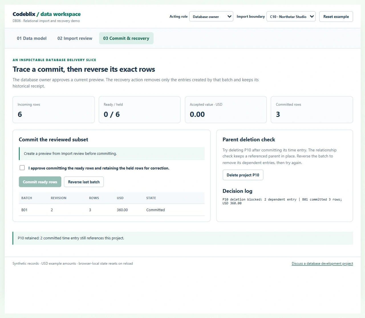Click Reverse last batch button
The image size is (365, 318).
point(84,182)
